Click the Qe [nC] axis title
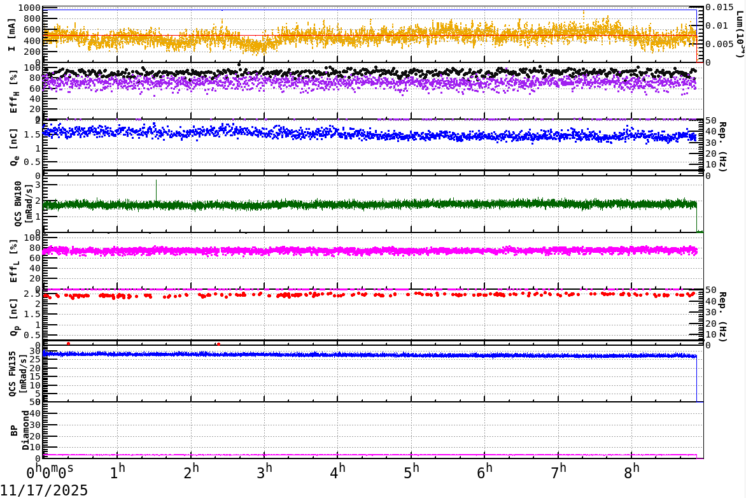This screenshot has height=498, width=746. pyautogui.click(x=14, y=147)
